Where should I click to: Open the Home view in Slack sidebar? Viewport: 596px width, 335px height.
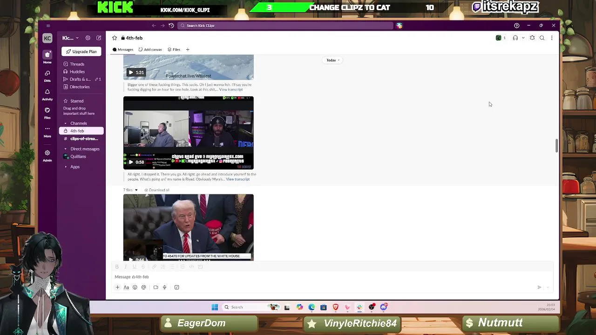pyautogui.click(x=47, y=57)
